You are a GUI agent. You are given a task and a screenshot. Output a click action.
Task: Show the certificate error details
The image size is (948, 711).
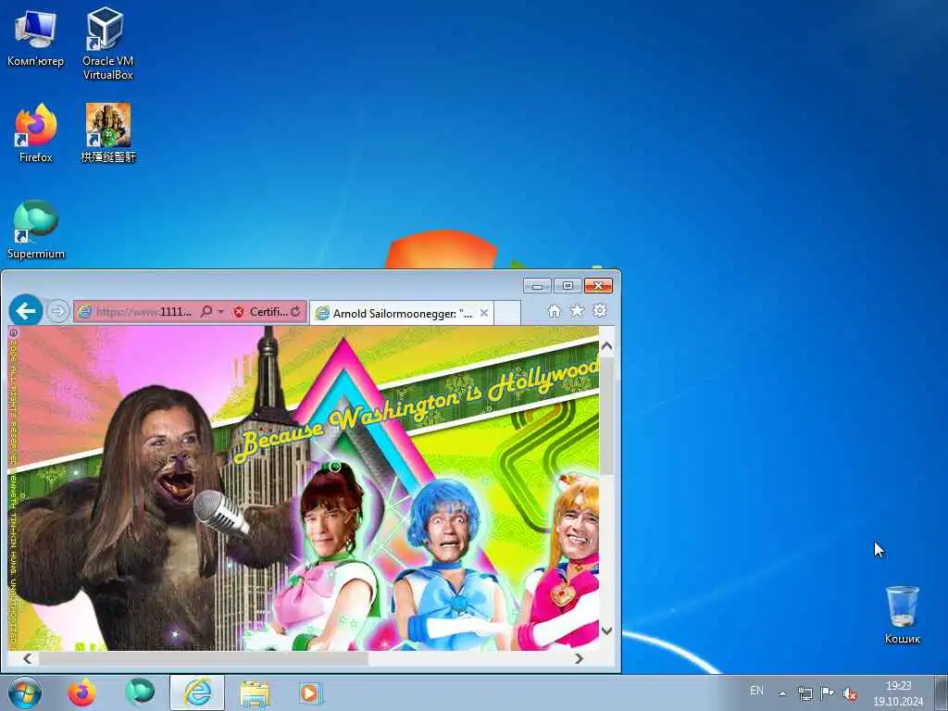click(x=261, y=312)
